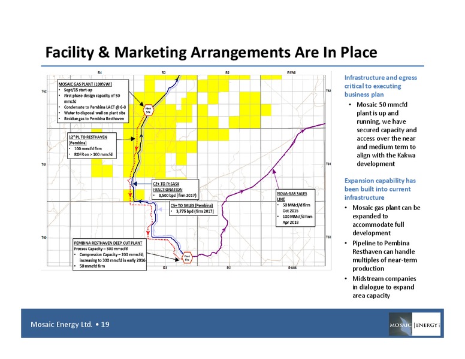
Task: Click 'C5+ TO SALES (Pembina)' label
Action: pos(192,206)
